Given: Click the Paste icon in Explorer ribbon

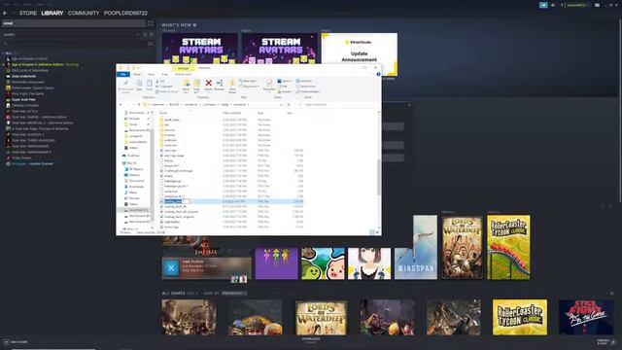Looking at the screenshot, I should [x=149, y=85].
